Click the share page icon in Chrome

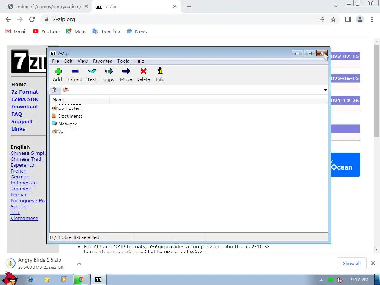(321, 20)
